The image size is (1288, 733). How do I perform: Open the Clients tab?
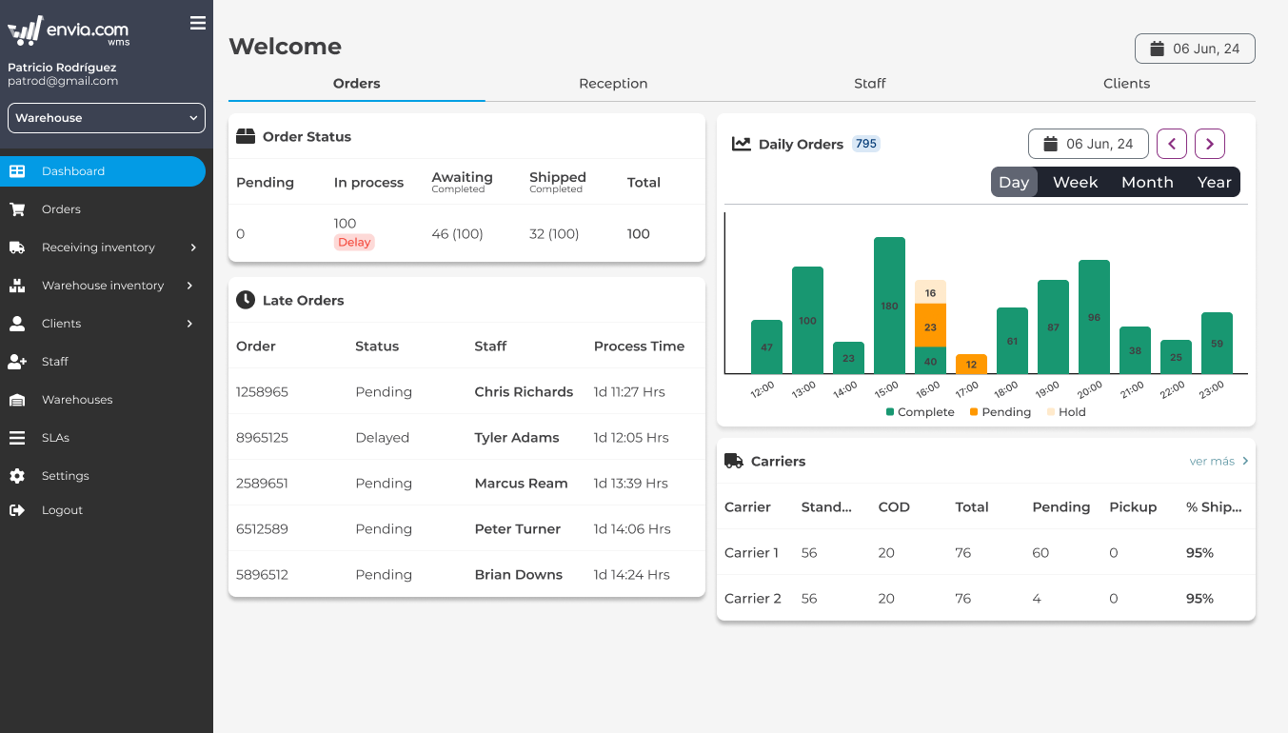(1126, 84)
